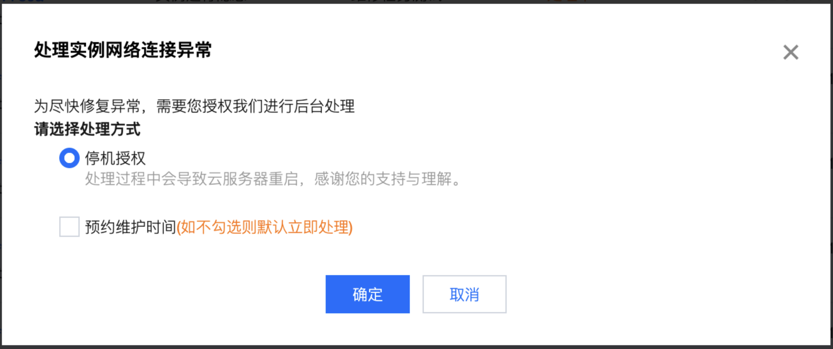Click the text 需要您授权我们进行后台处理
The height and width of the screenshot is (349, 833).
pyautogui.click(x=256, y=106)
